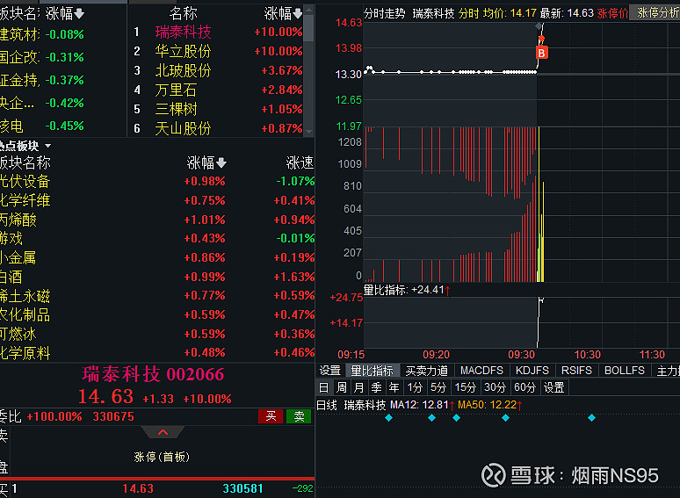Viewport: 680px width, 498px height.
Task: Sort hot sectors by 涨幅 arrow
Action: click(221, 163)
